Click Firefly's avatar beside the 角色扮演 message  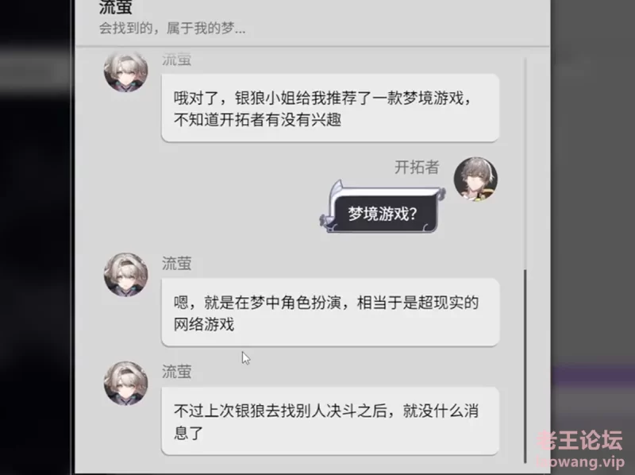click(126, 275)
